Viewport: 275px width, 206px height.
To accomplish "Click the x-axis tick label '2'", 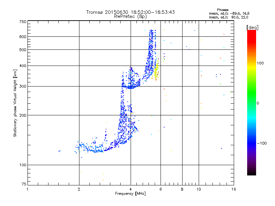I will click(x=79, y=189).
